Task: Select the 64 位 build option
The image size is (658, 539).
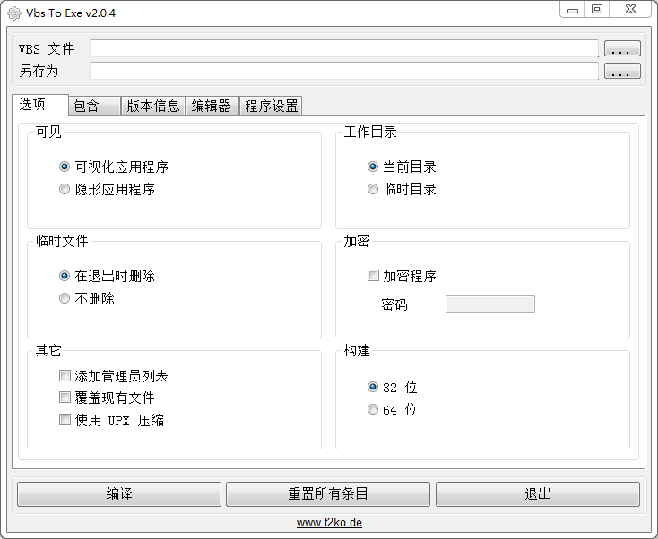Action: [373, 410]
